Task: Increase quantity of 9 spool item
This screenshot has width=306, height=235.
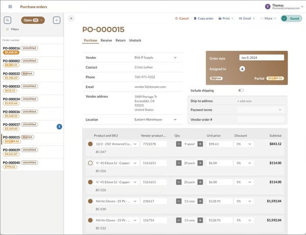Action: point(200,144)
